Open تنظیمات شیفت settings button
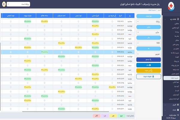This screenshot has width=180, height=120. click(x=148, y=76)
